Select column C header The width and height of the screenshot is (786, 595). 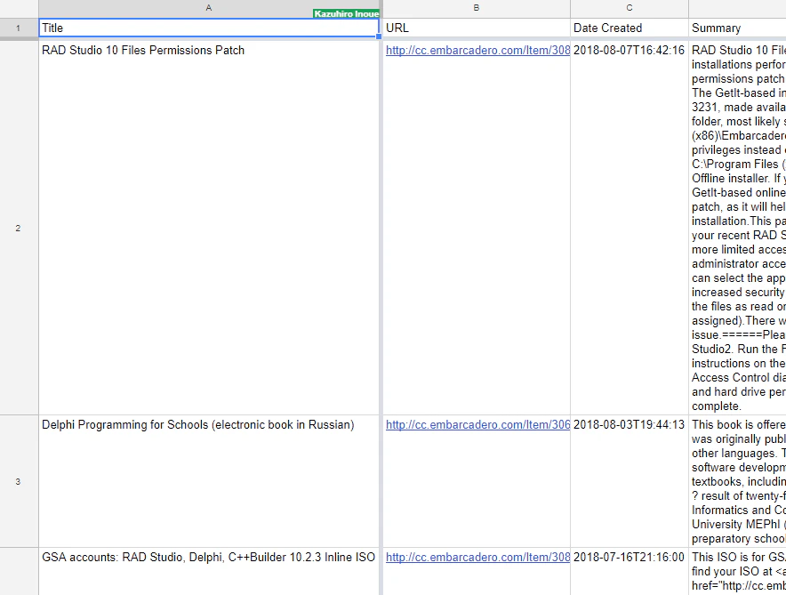pyautogui.click(x=630, y=9)
